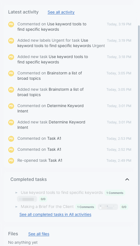Click PG avatar next to Added new labels Urgent

pyautogui.click(x=11, y=41)
